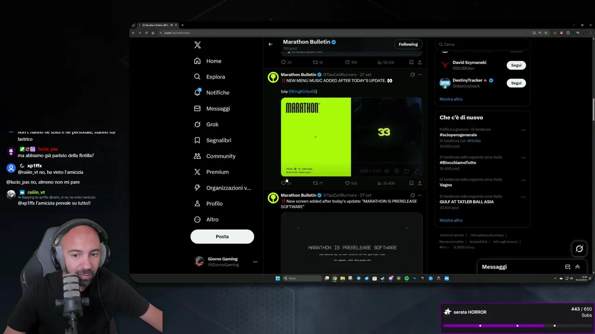Screen dimensions: 595x334
Task: Play the Marathon menu music video
Action: [x=351, y=137]
